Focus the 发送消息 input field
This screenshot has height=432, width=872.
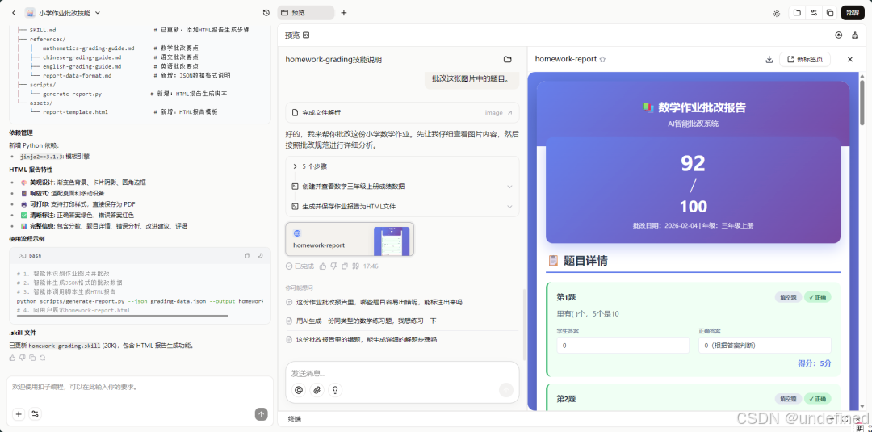pyautogui.click(x=402, y=374)
